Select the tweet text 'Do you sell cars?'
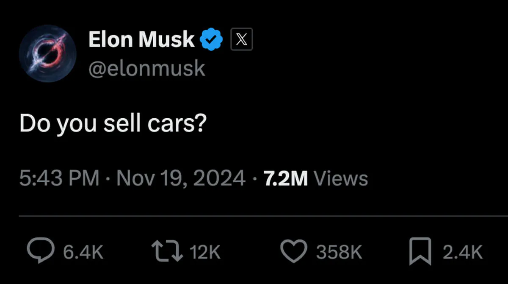Viewport: 508px width, 284px height. 113,123
